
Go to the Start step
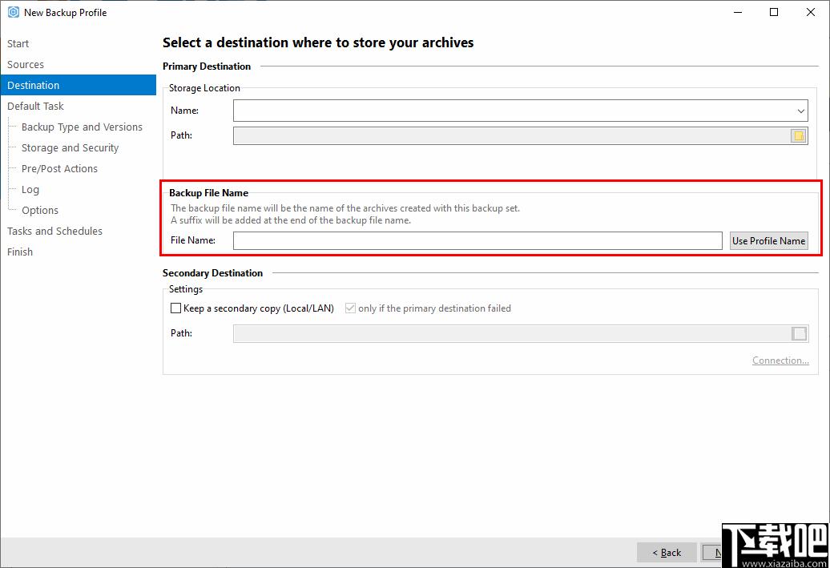click(18, 43)
